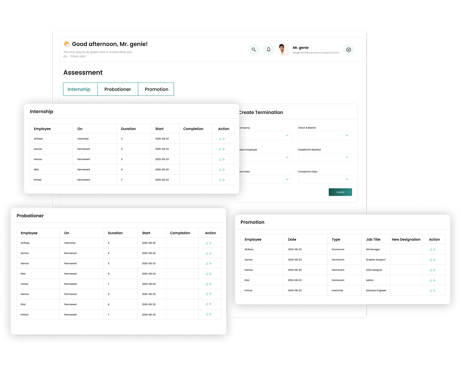Select the Internship tab
The image size is (461, 377).
point(79,90)
